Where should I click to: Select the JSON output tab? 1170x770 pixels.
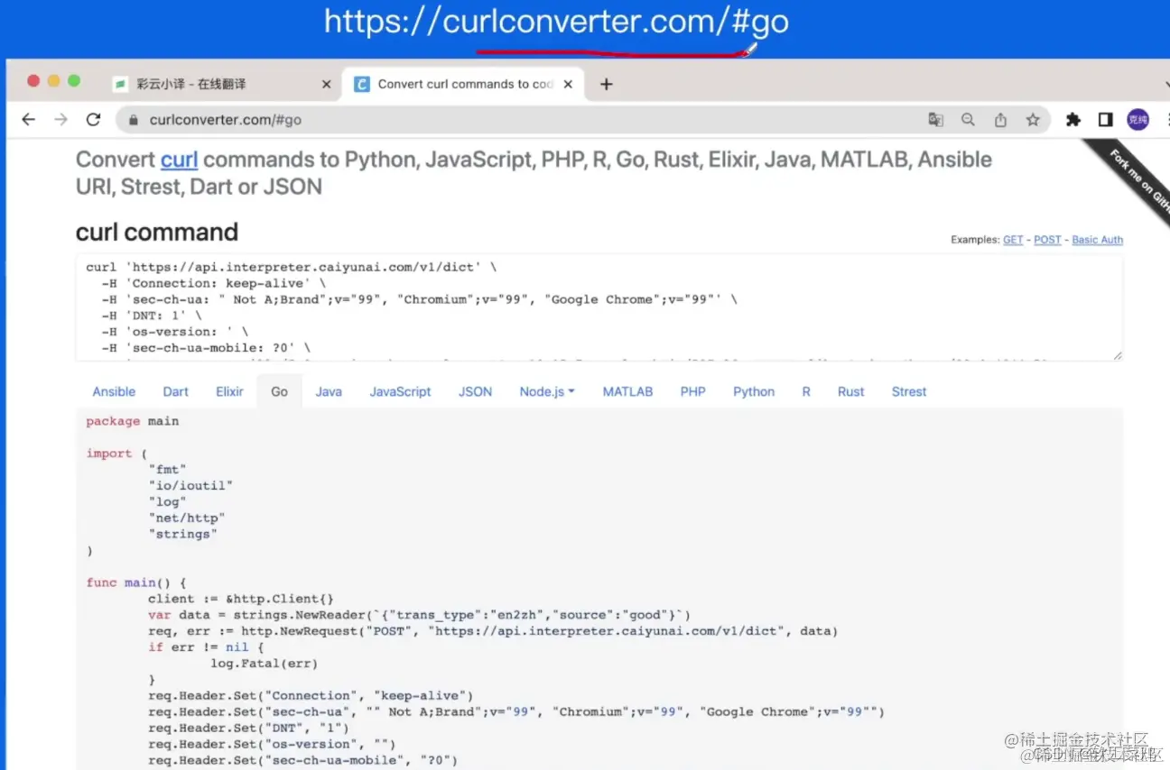click(x=475, y=391)
